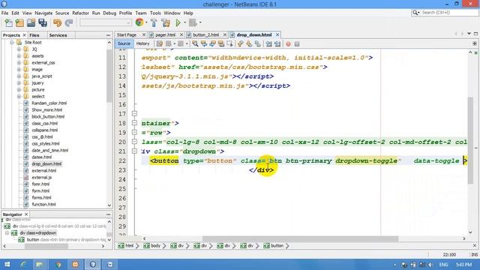Click the debug project toolbar icon
This screenshot has width=480, height=270.
193,22
